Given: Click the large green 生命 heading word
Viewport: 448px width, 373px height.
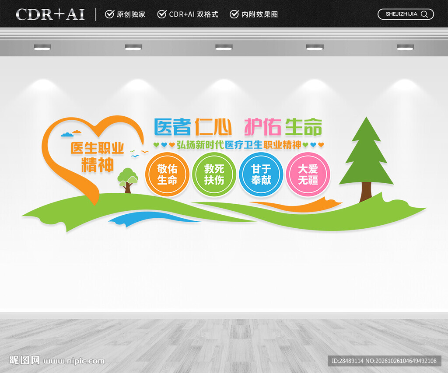Looking at the screenshot, I should (x=304, y=127).
